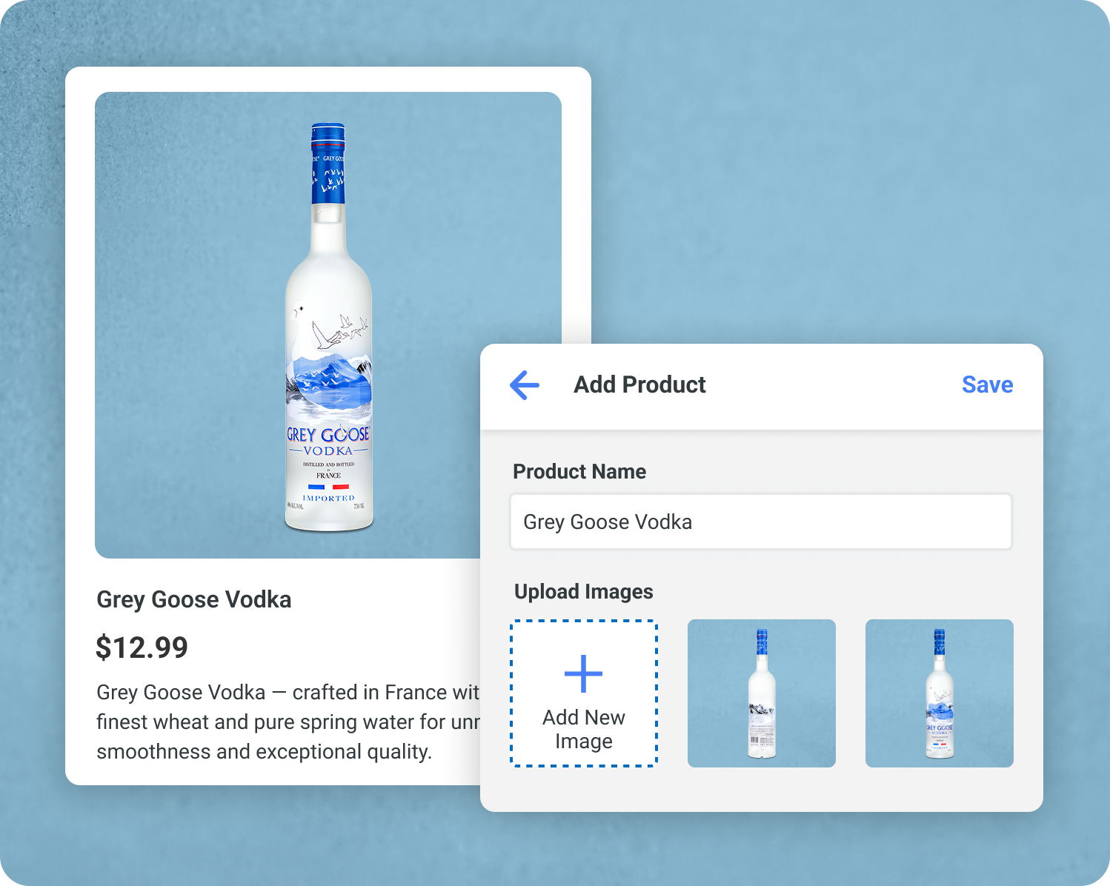Click the Grey Goose Vodka card title
Screen dimensions: 1110x886
point(194,599)
